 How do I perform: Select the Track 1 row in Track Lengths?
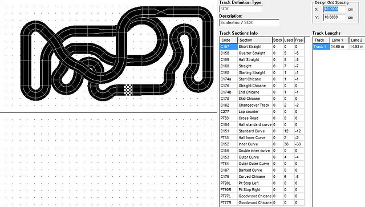click(339, 47)
